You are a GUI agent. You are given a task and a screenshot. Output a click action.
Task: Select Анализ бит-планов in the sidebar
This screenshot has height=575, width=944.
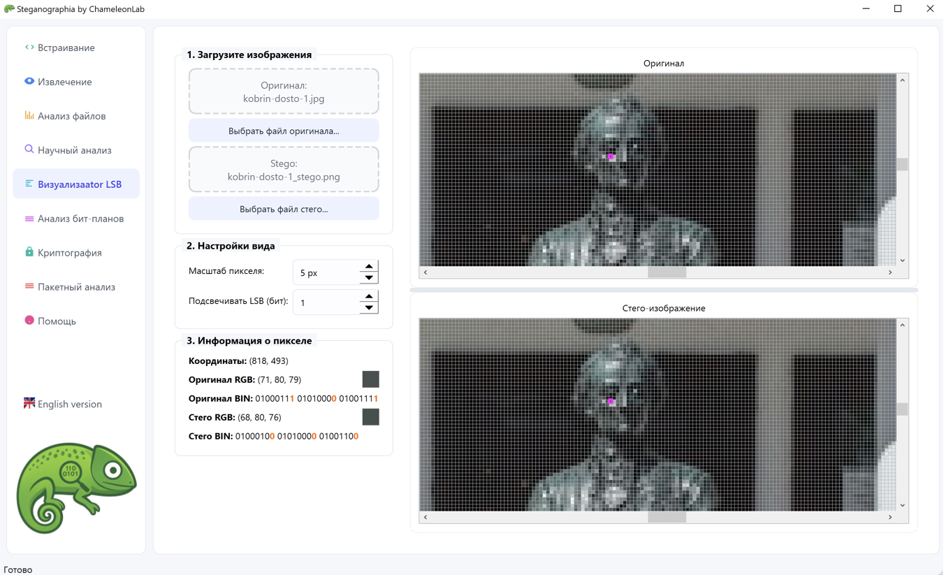76,219
